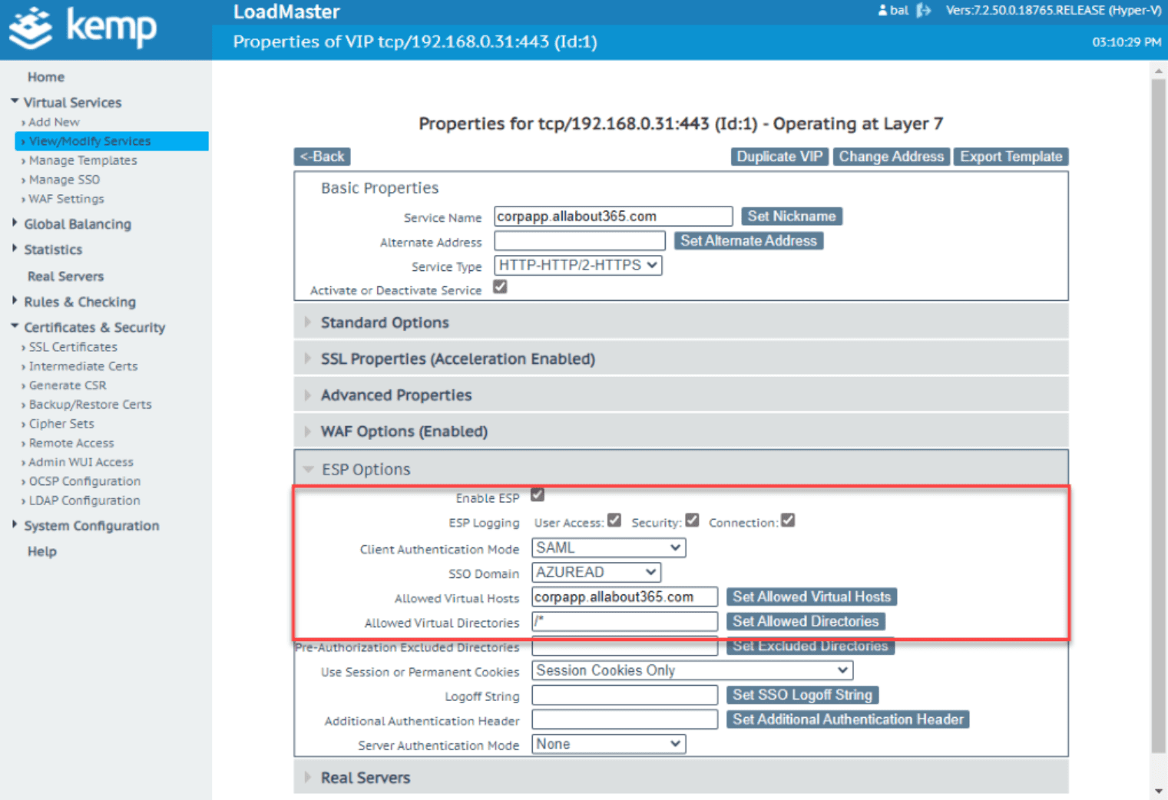
Task: Toggle Activate or Deactivate Service checkbox
Action: (500, 287)
